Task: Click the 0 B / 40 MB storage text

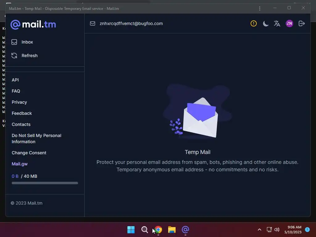Action: click(x=24, y=176)
